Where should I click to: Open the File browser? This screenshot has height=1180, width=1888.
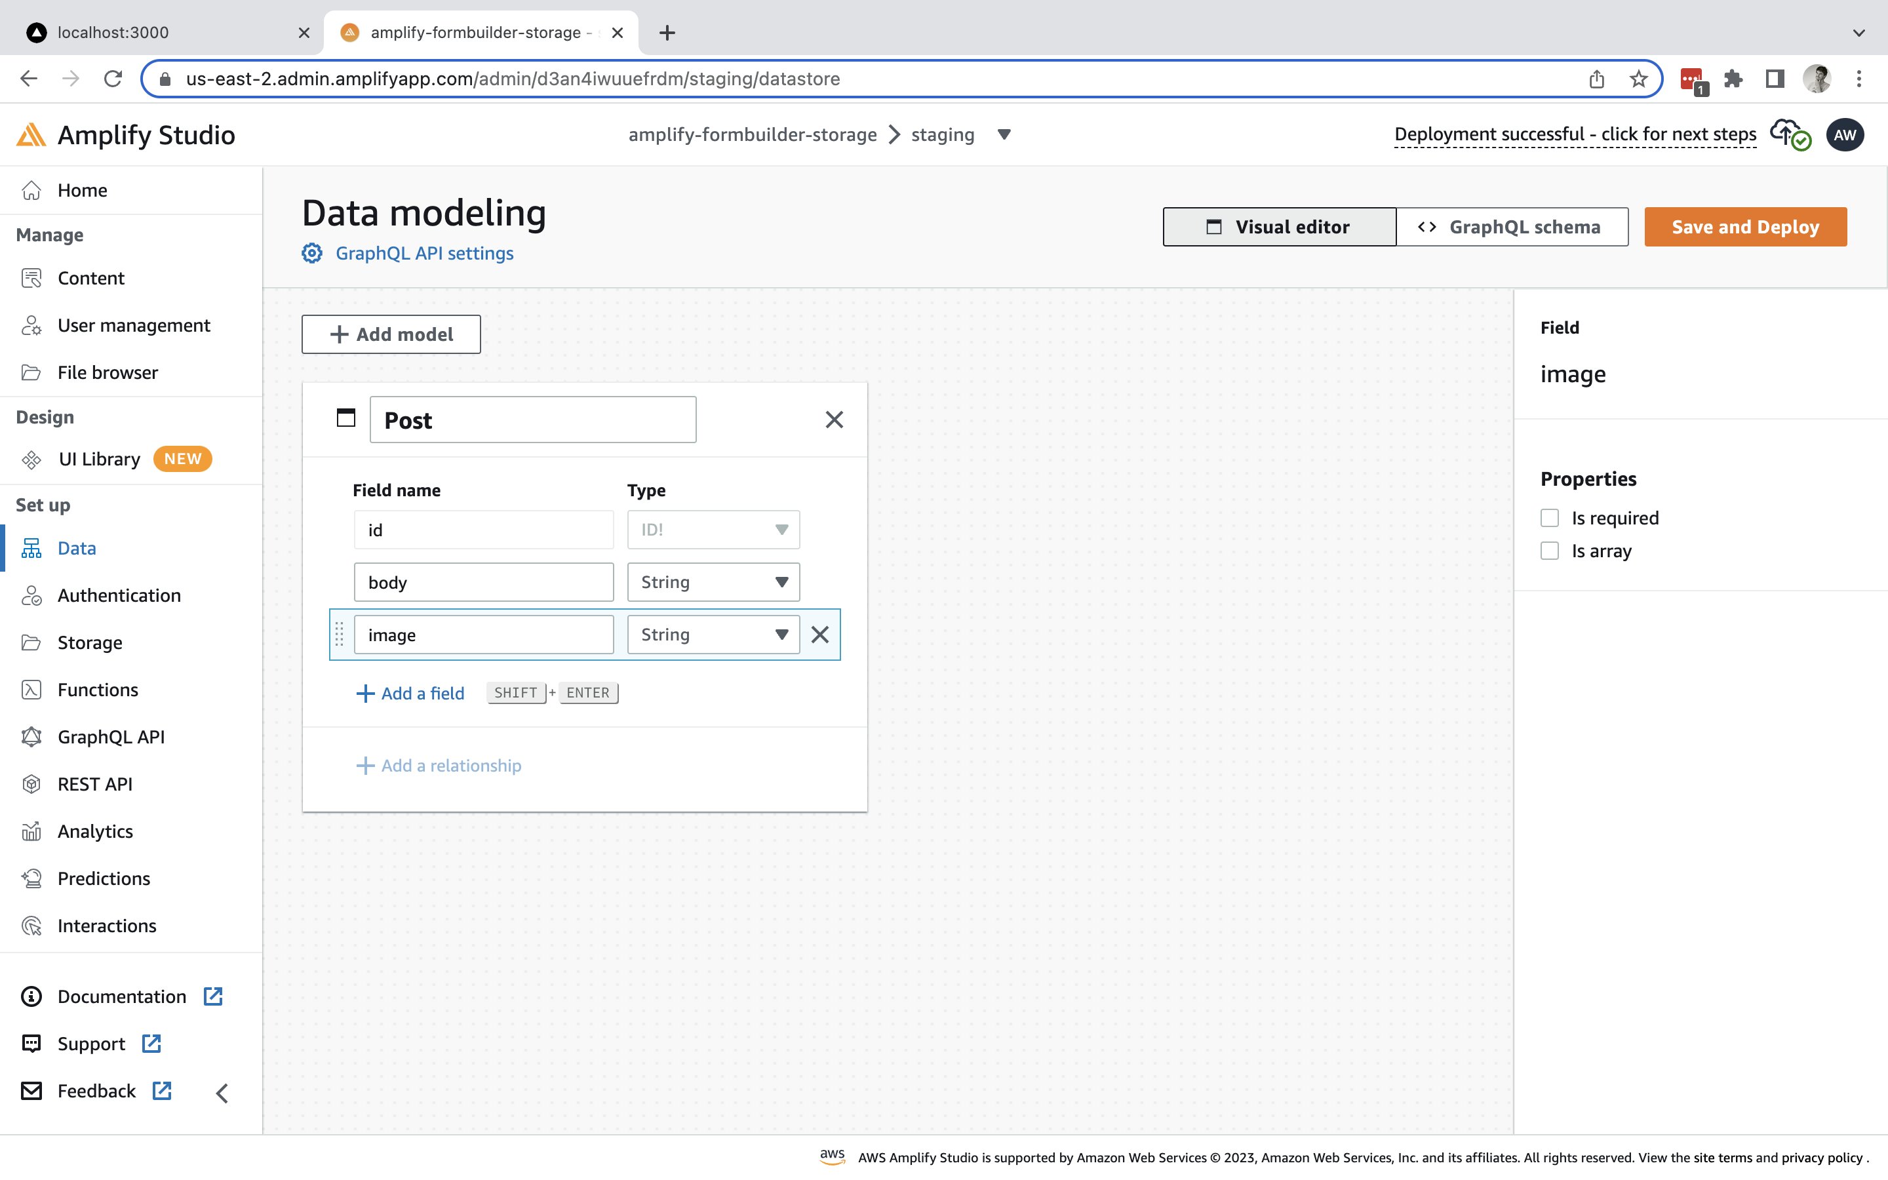107,372
